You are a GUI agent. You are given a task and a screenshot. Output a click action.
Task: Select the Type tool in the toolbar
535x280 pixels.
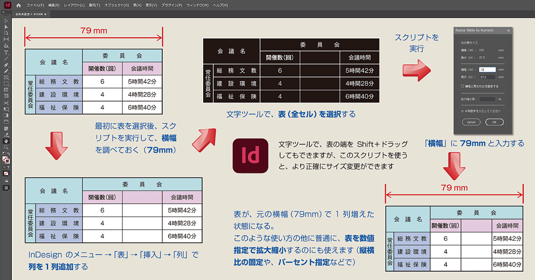pos(6,53)
